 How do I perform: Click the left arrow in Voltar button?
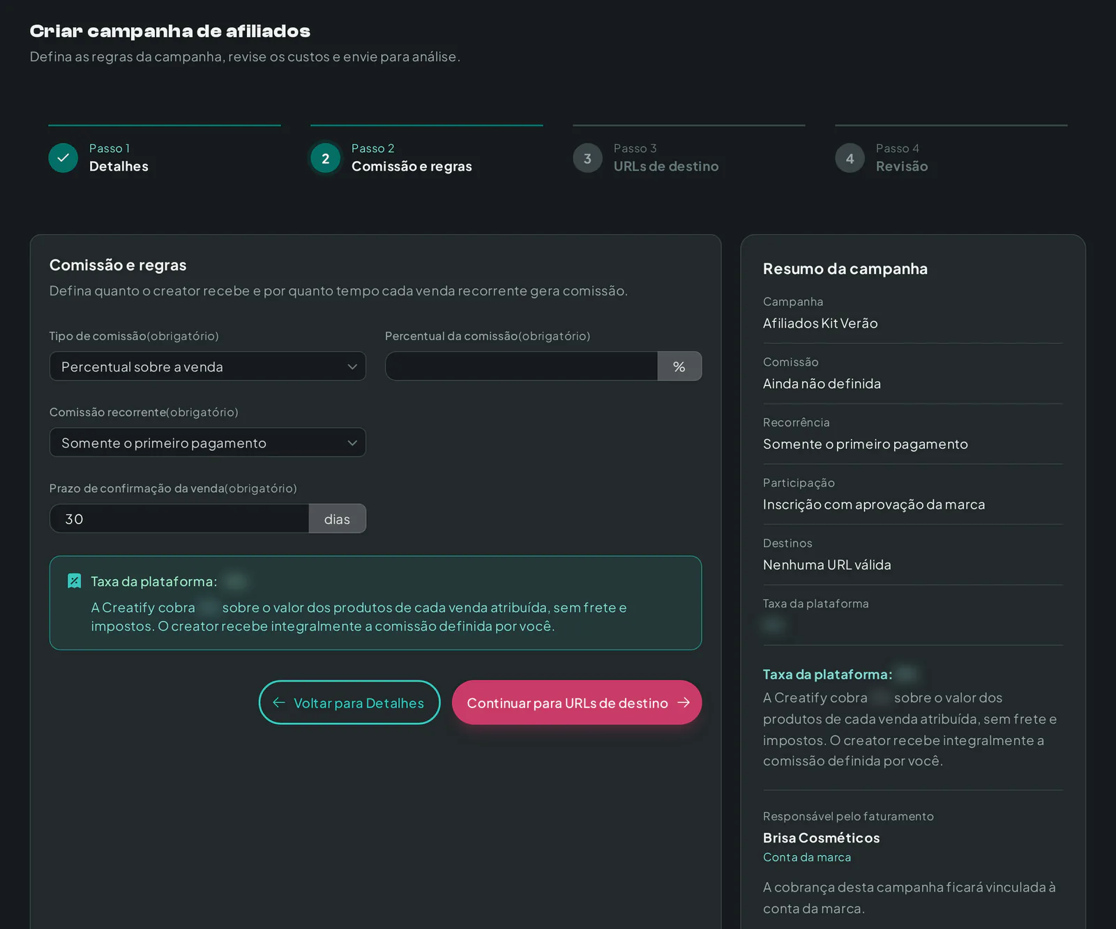pos(279,702)
